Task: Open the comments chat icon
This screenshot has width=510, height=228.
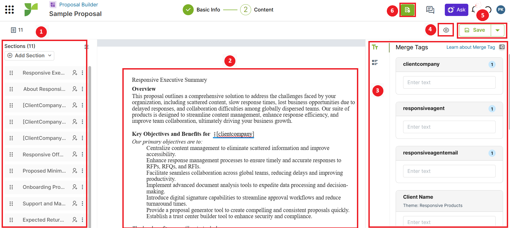Action: coord(430,10)
